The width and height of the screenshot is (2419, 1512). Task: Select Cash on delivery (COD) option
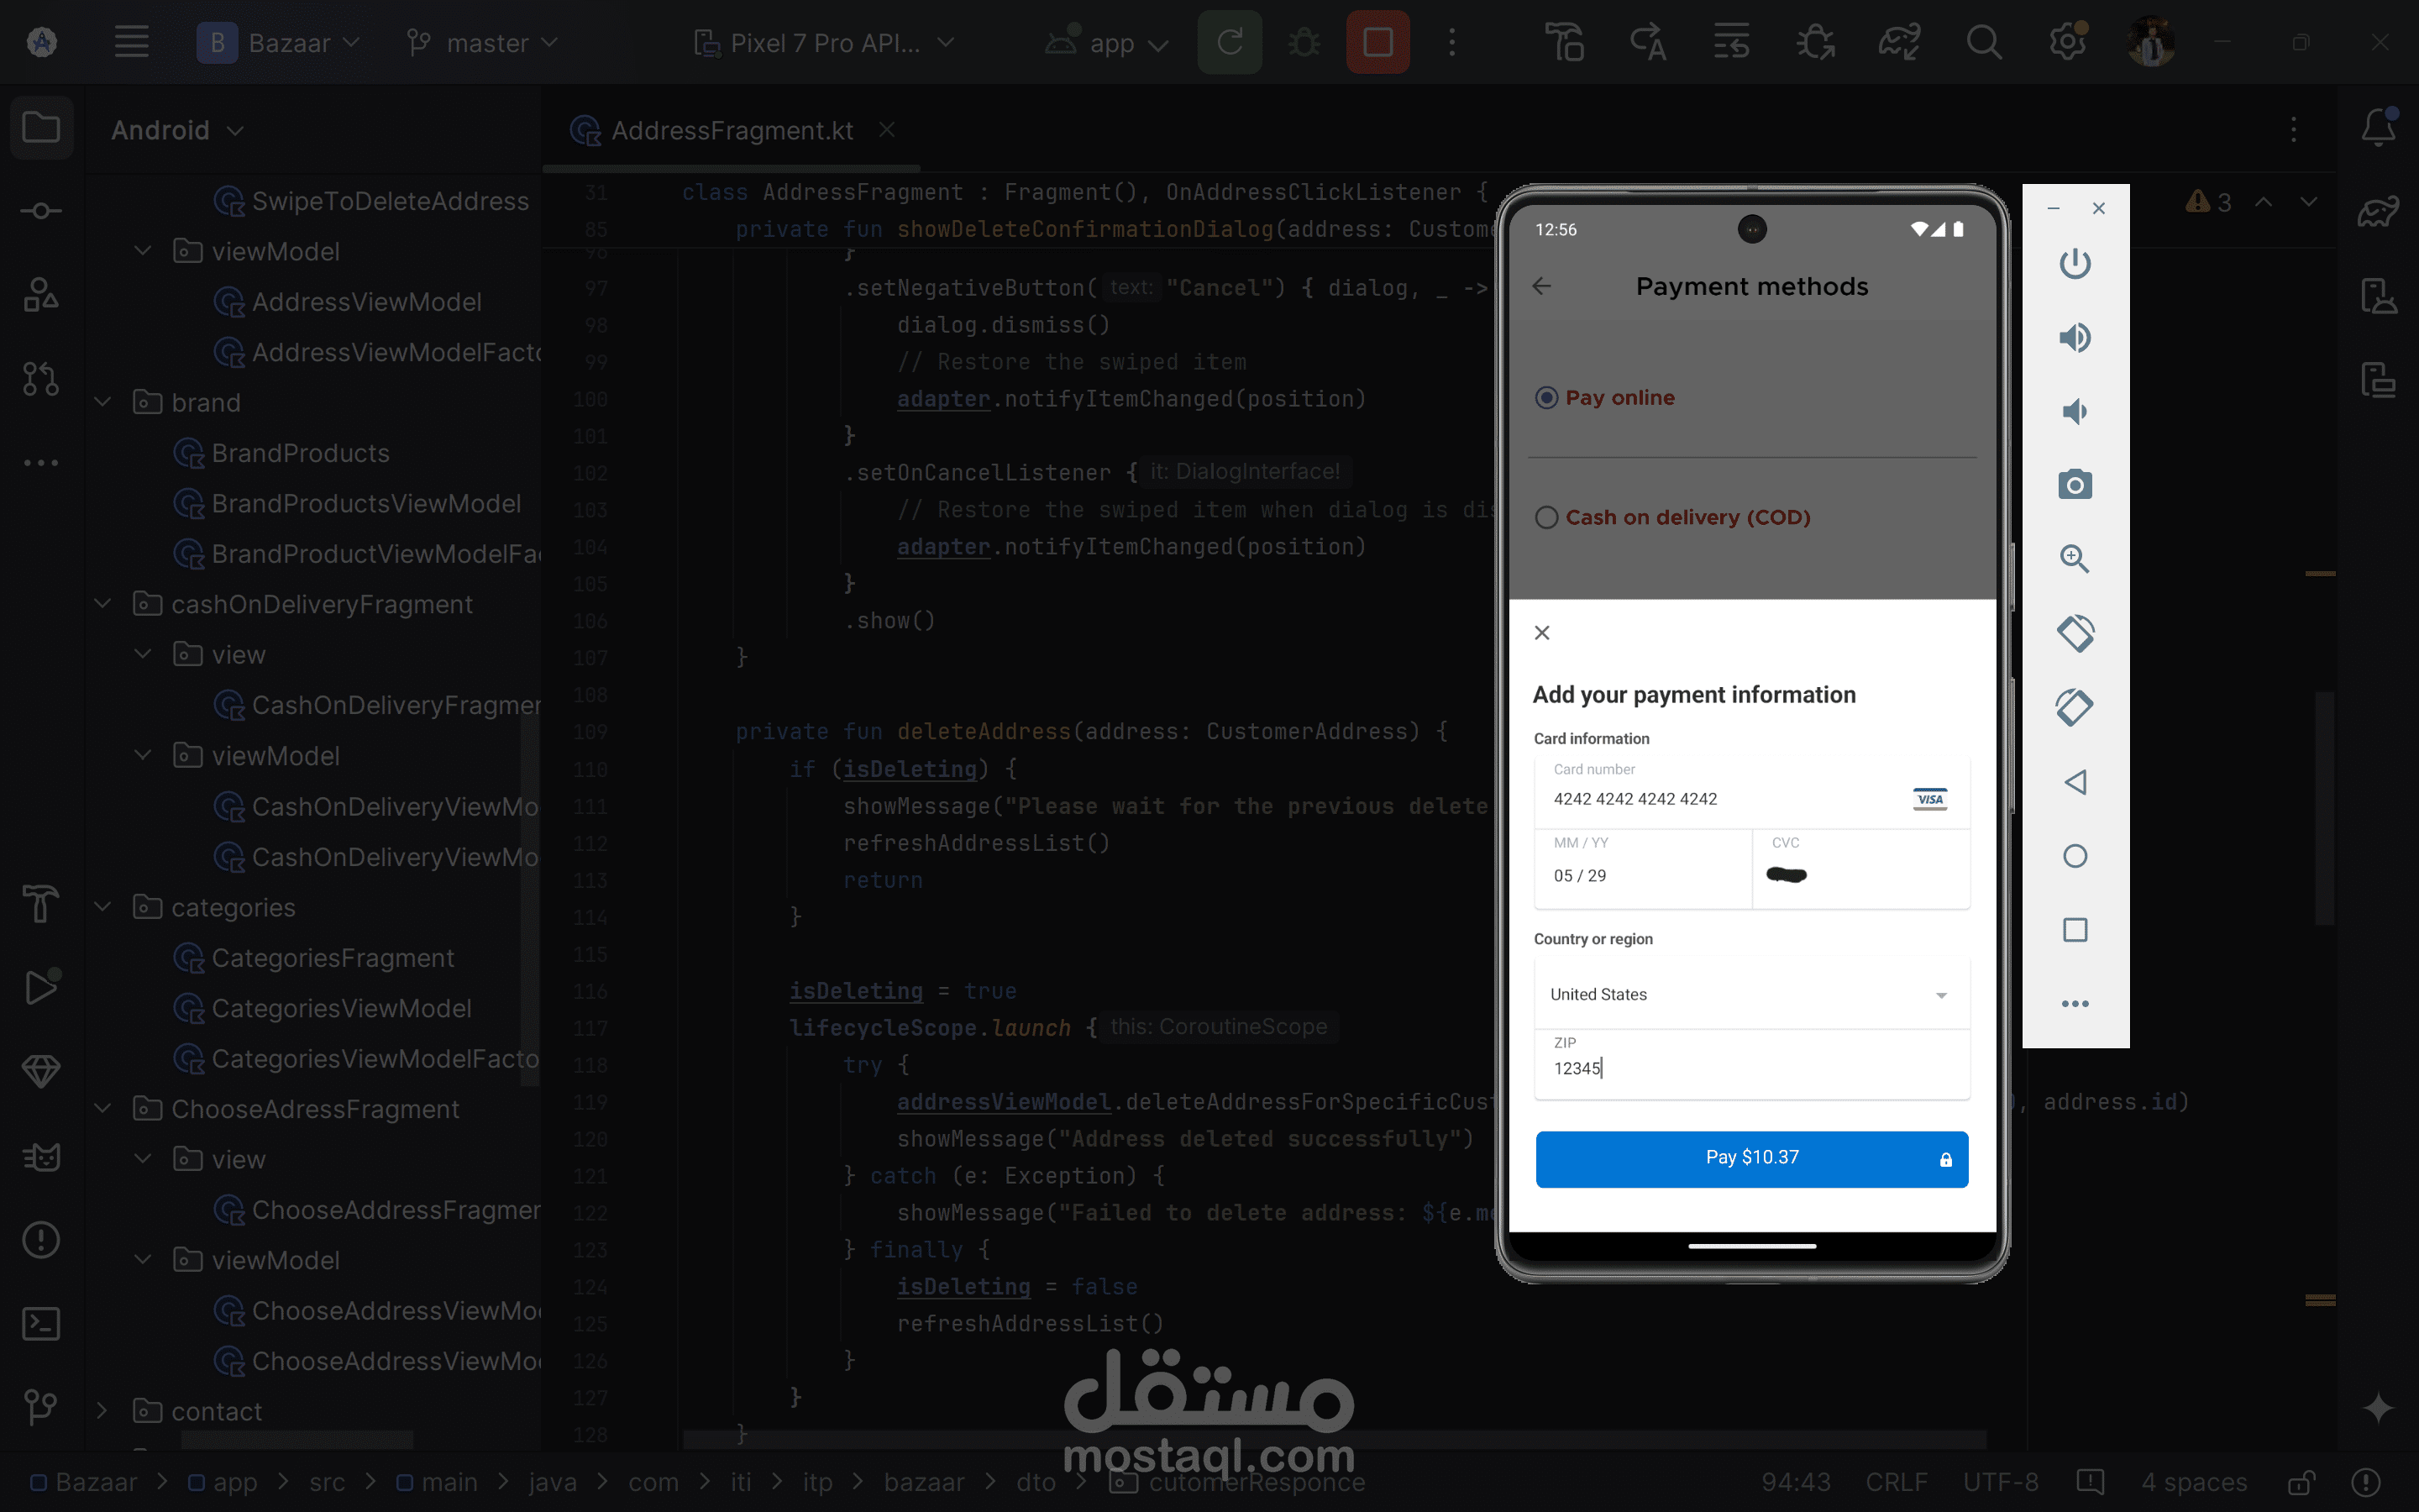pyautogui.click(x=1545, y=518)
